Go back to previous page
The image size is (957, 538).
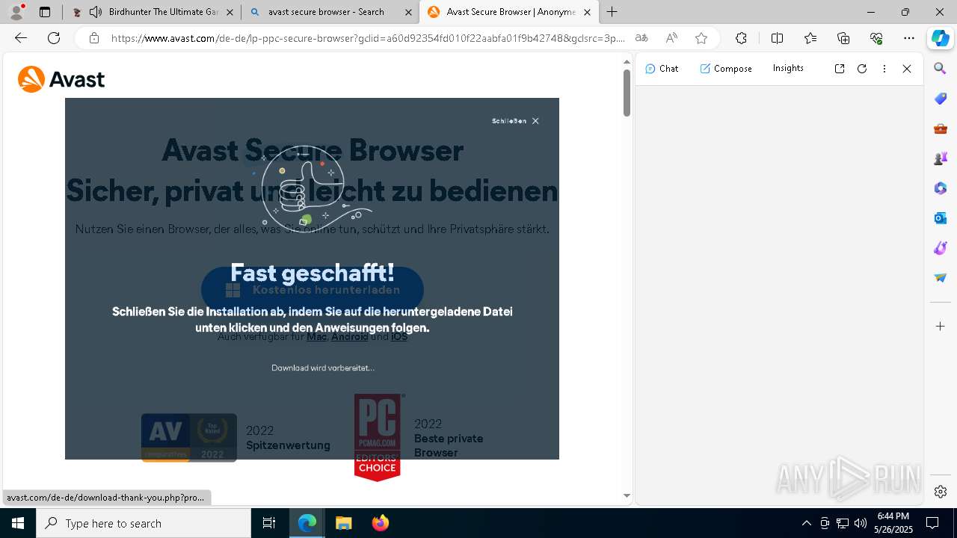point(21,38)
